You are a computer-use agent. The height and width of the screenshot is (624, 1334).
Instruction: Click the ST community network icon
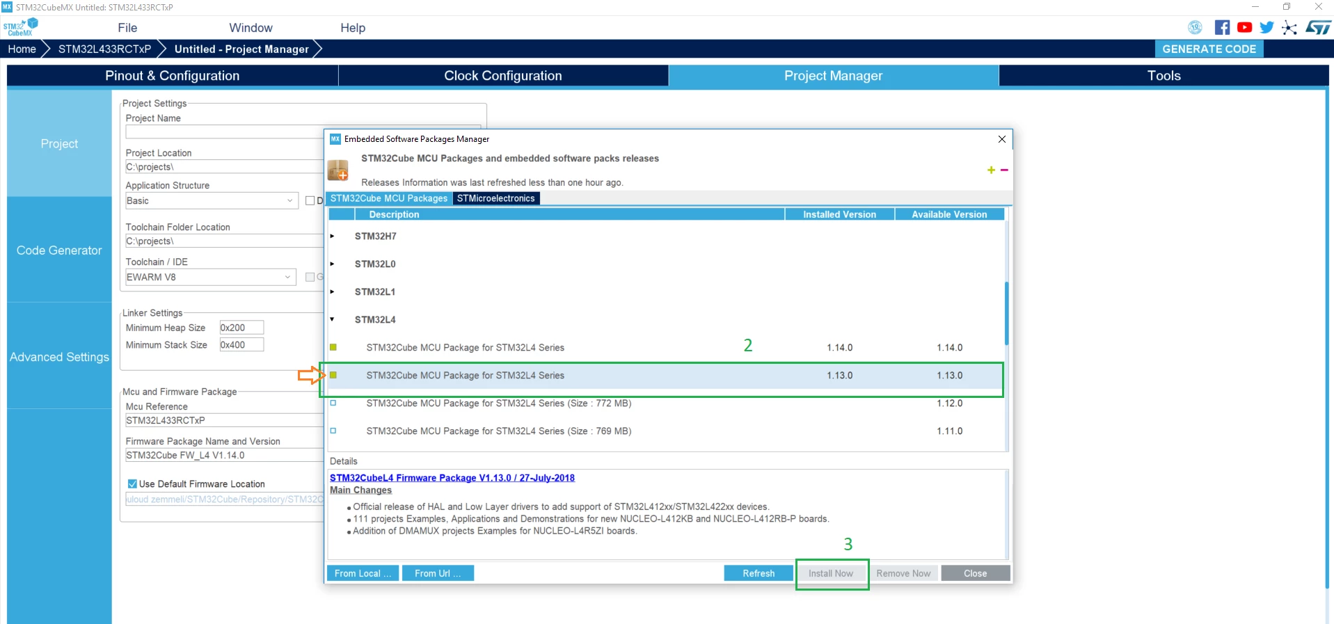tap(1289, 27)
